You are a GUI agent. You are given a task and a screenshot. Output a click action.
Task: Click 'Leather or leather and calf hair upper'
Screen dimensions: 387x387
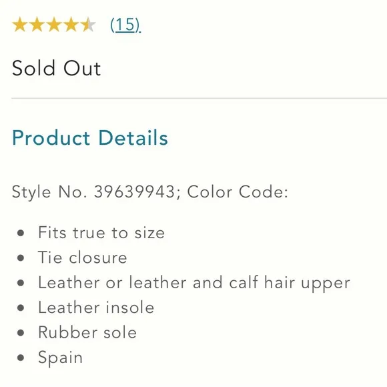point(194,283)
